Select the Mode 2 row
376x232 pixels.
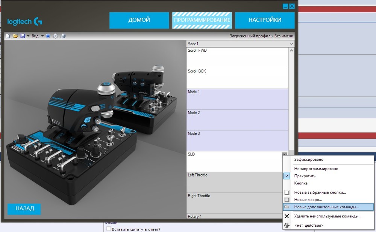(237, 120)
